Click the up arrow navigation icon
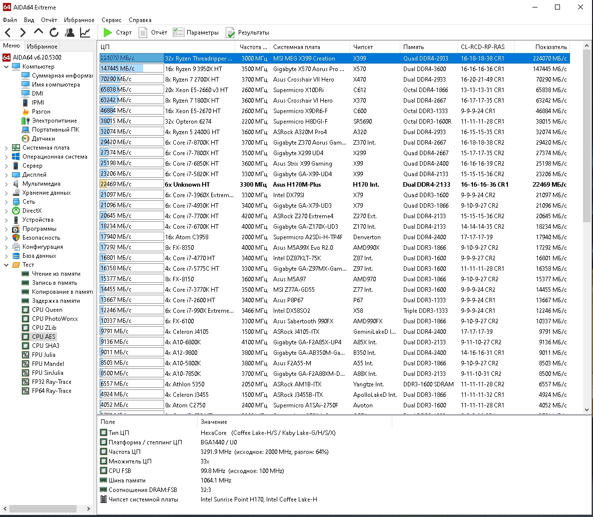This screenshot has width=593, height=517. click(39, 33)
